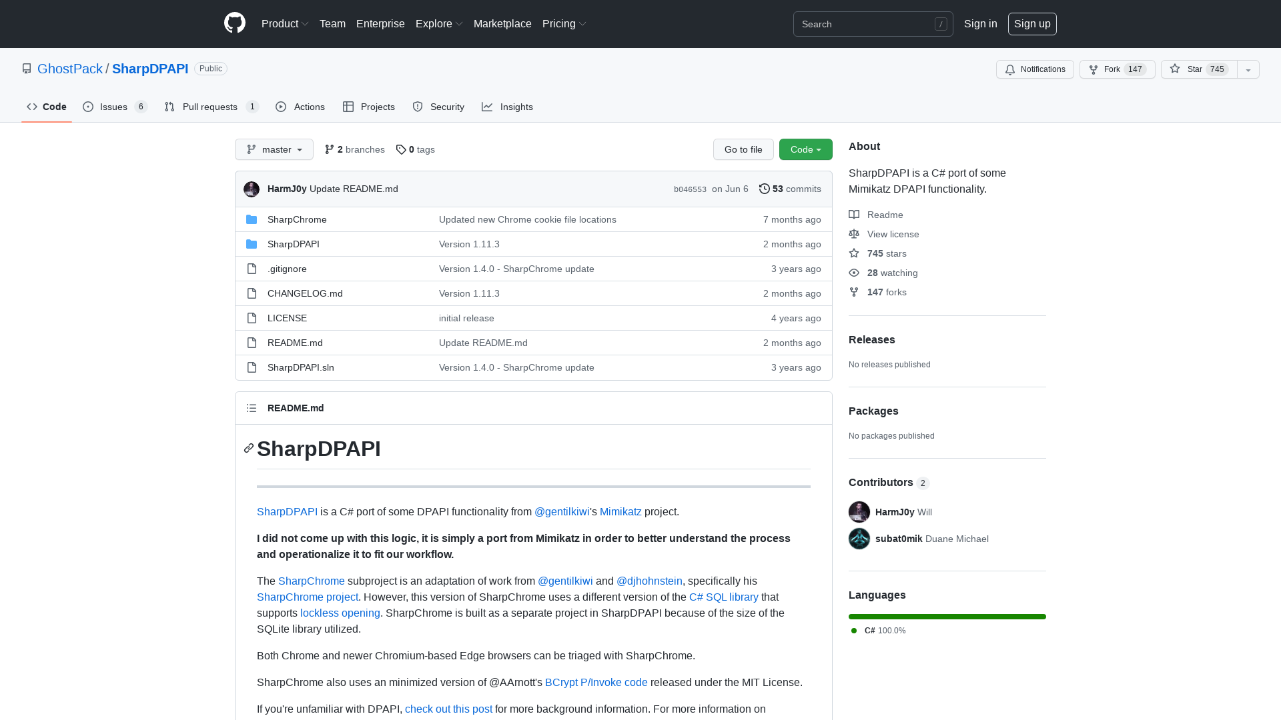Click Enterprise in the top navigation
Screen dimensions: 1281x720
(380, 23)
